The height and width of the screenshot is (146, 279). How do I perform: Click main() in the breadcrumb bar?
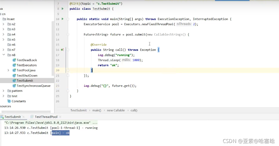click(x=96, y=110)
